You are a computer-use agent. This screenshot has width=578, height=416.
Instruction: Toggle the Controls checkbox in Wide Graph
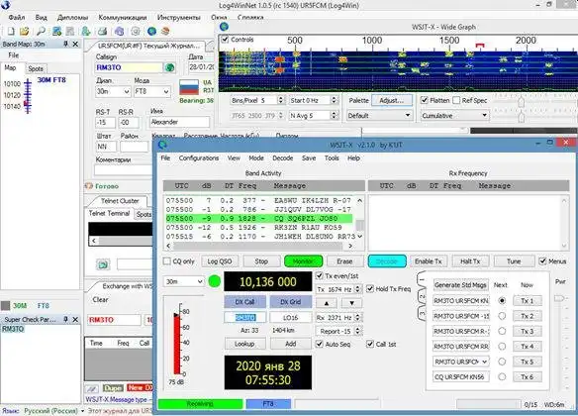tap(225, 40)
